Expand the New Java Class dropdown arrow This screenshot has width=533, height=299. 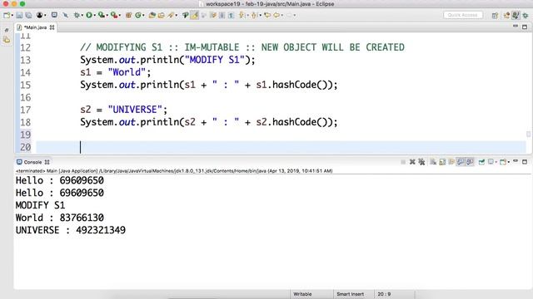pyautogui.click(x=143, y=16)
